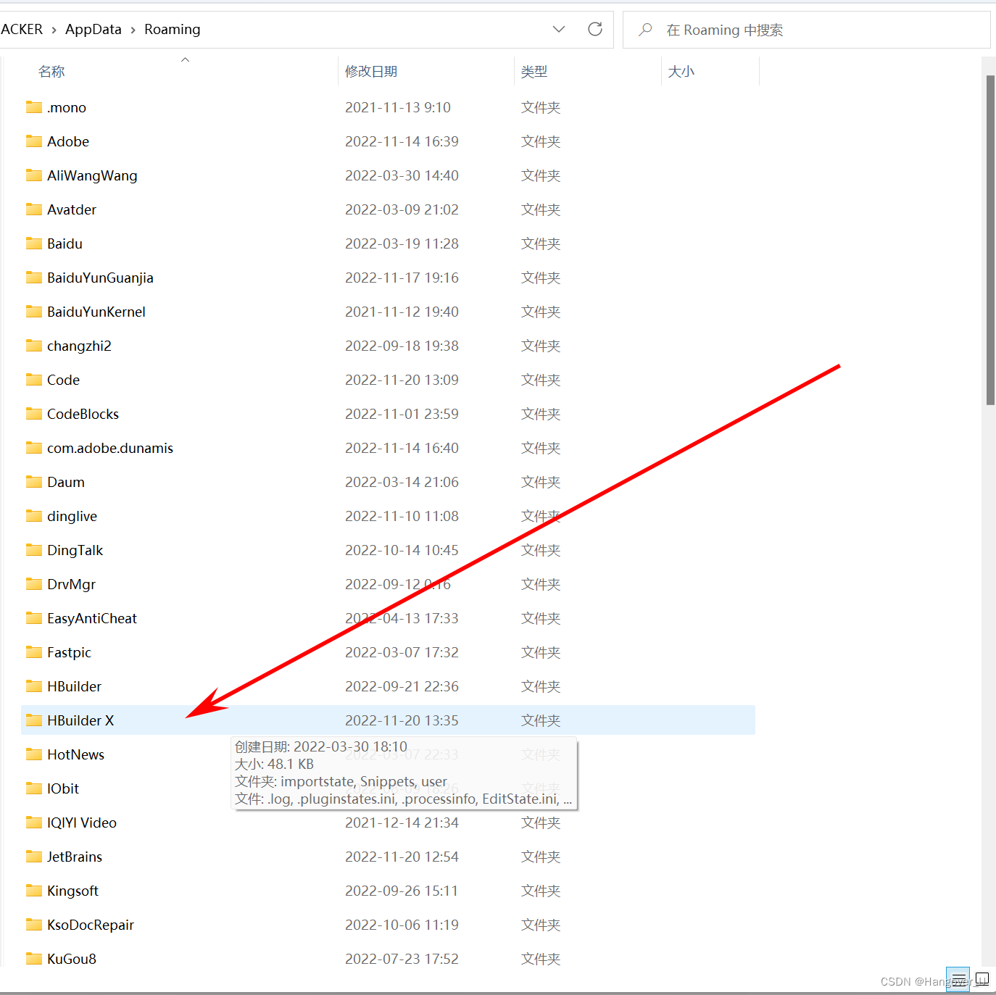
Task: Click the date 2022-11-20 13:09
Action: [x=402, y=380]
